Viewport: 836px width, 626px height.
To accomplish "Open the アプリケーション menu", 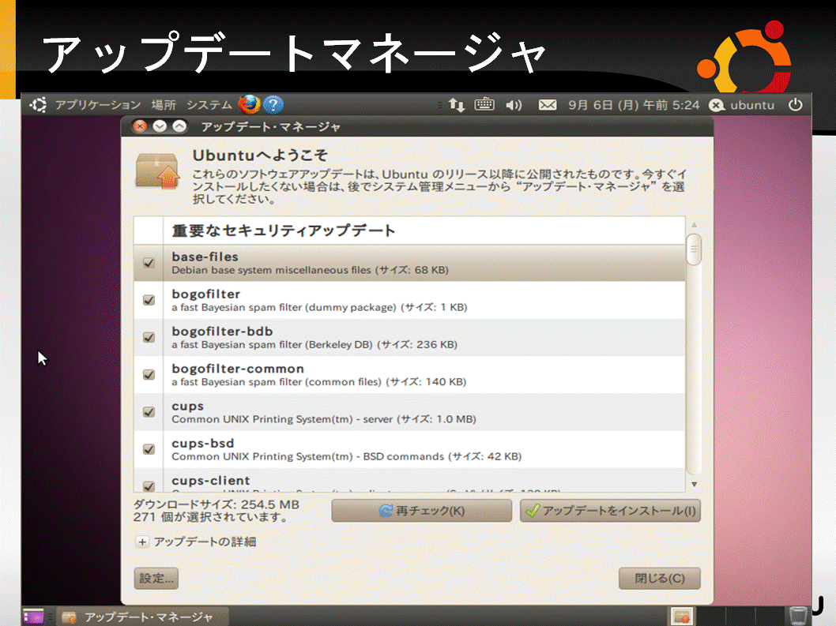I will pos(98,105).
